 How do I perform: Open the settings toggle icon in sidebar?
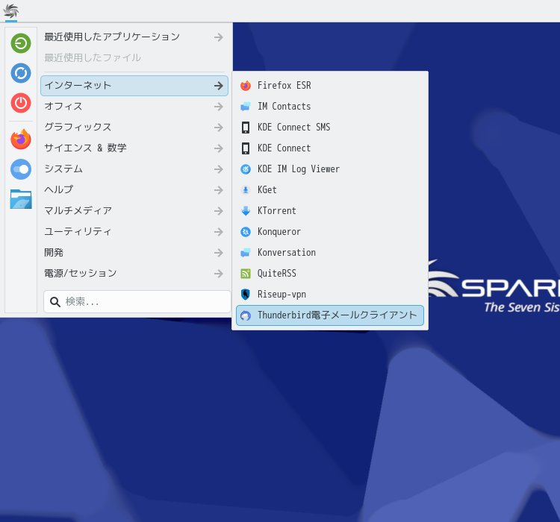[x=21, y=169]
